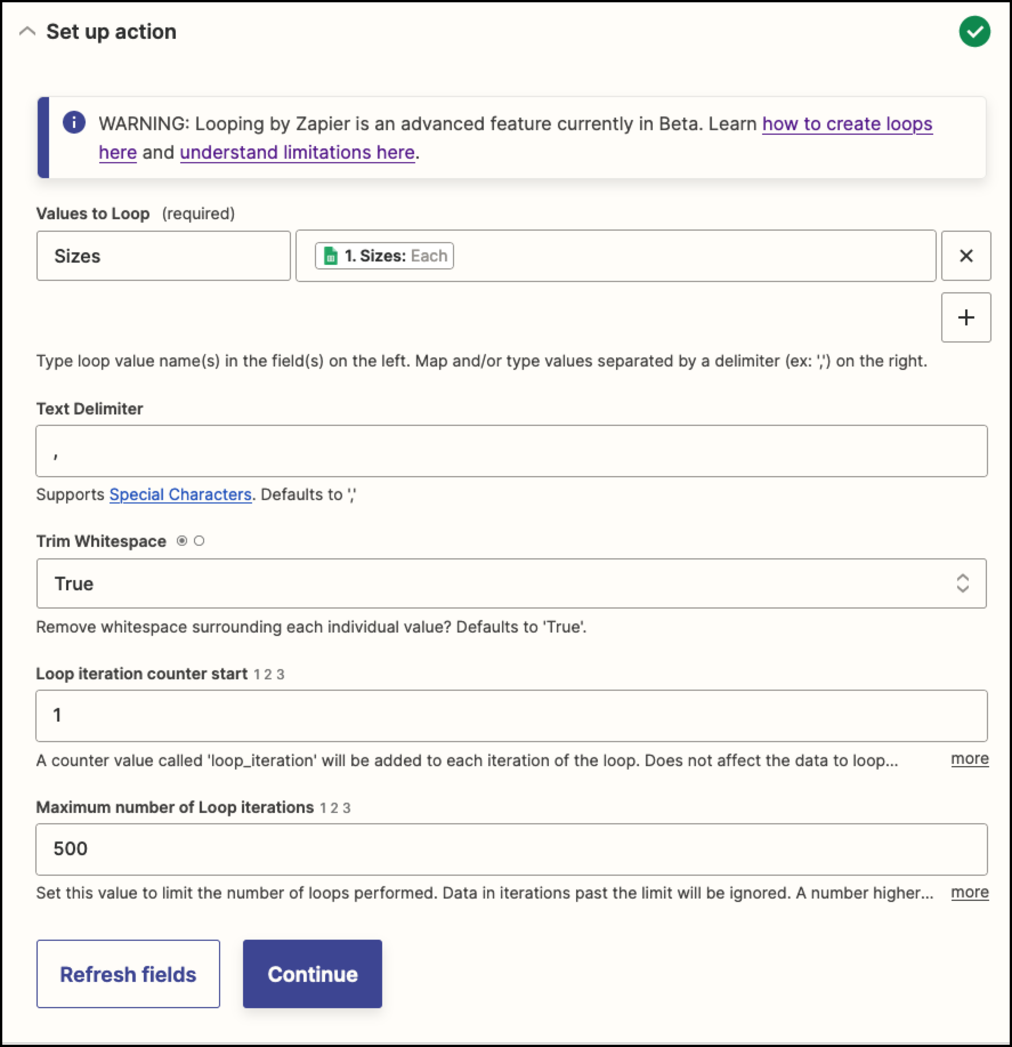Expand 'more' under loop iteration counter description

[x=970, y=759]
